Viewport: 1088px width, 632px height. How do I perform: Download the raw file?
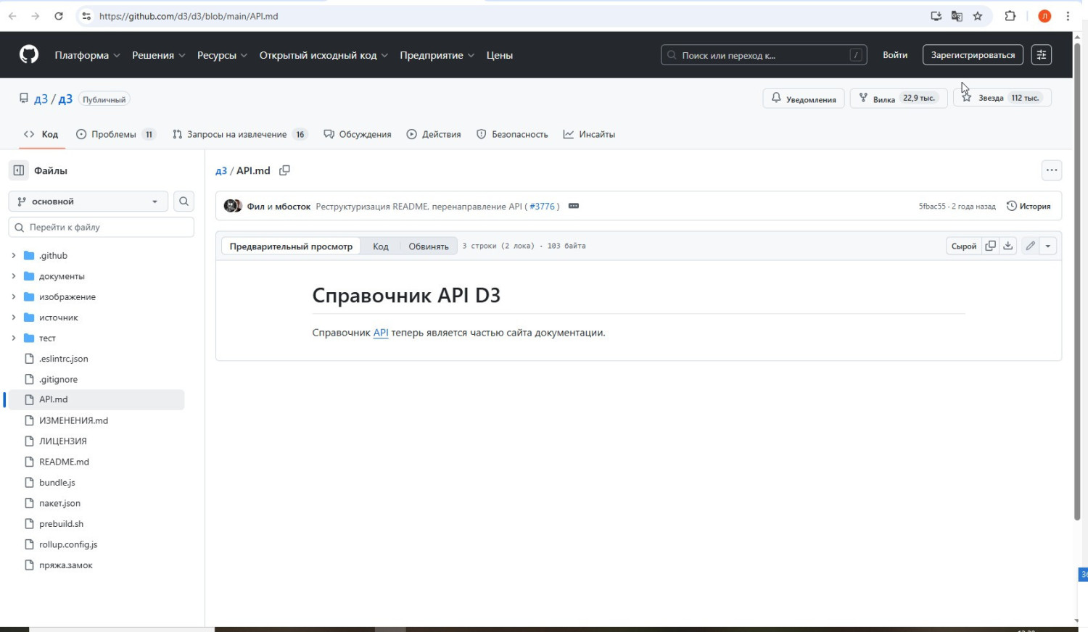(1008, 246)
